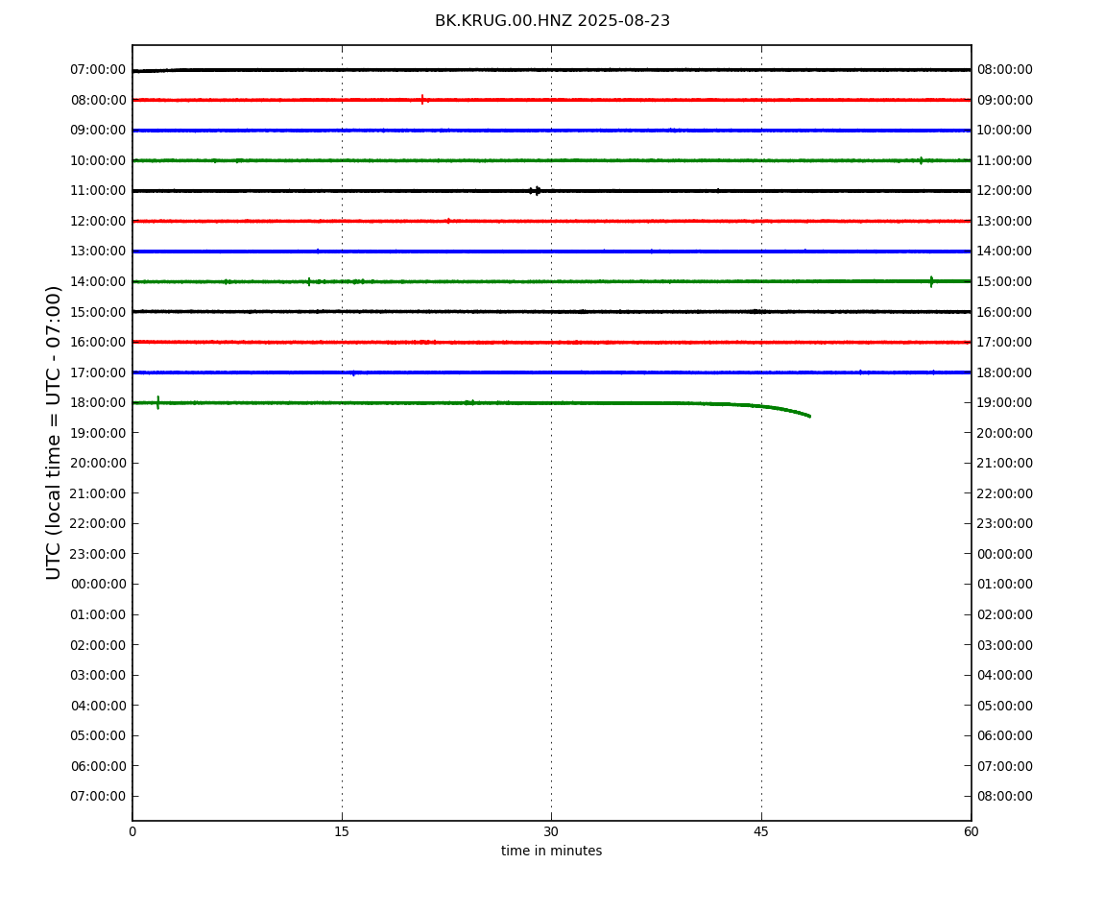Screen dimensions: 1104x912
Task: Click left-axis label 23:00:00
Action: [x=99, y=554]
